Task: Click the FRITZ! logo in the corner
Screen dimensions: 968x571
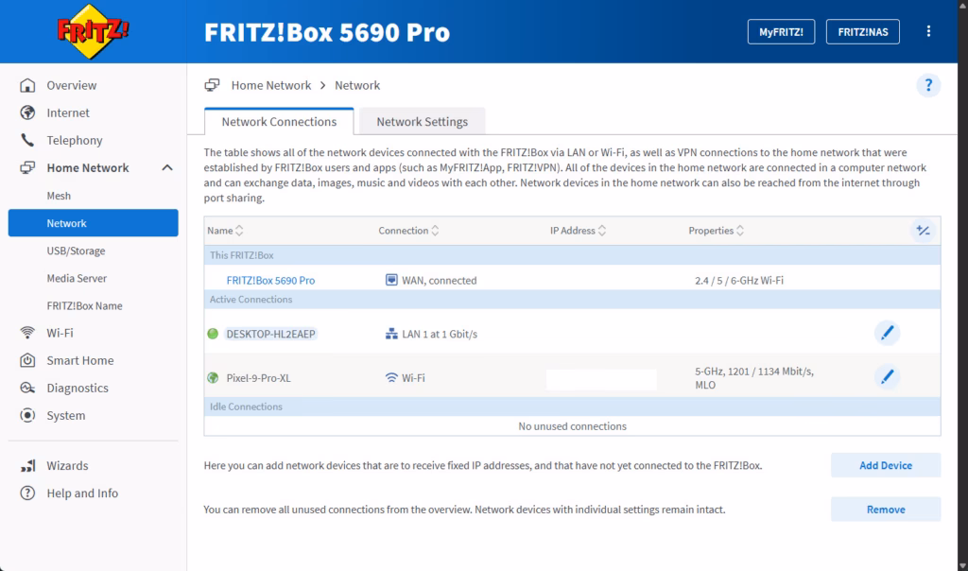Action: click(93, 31)
